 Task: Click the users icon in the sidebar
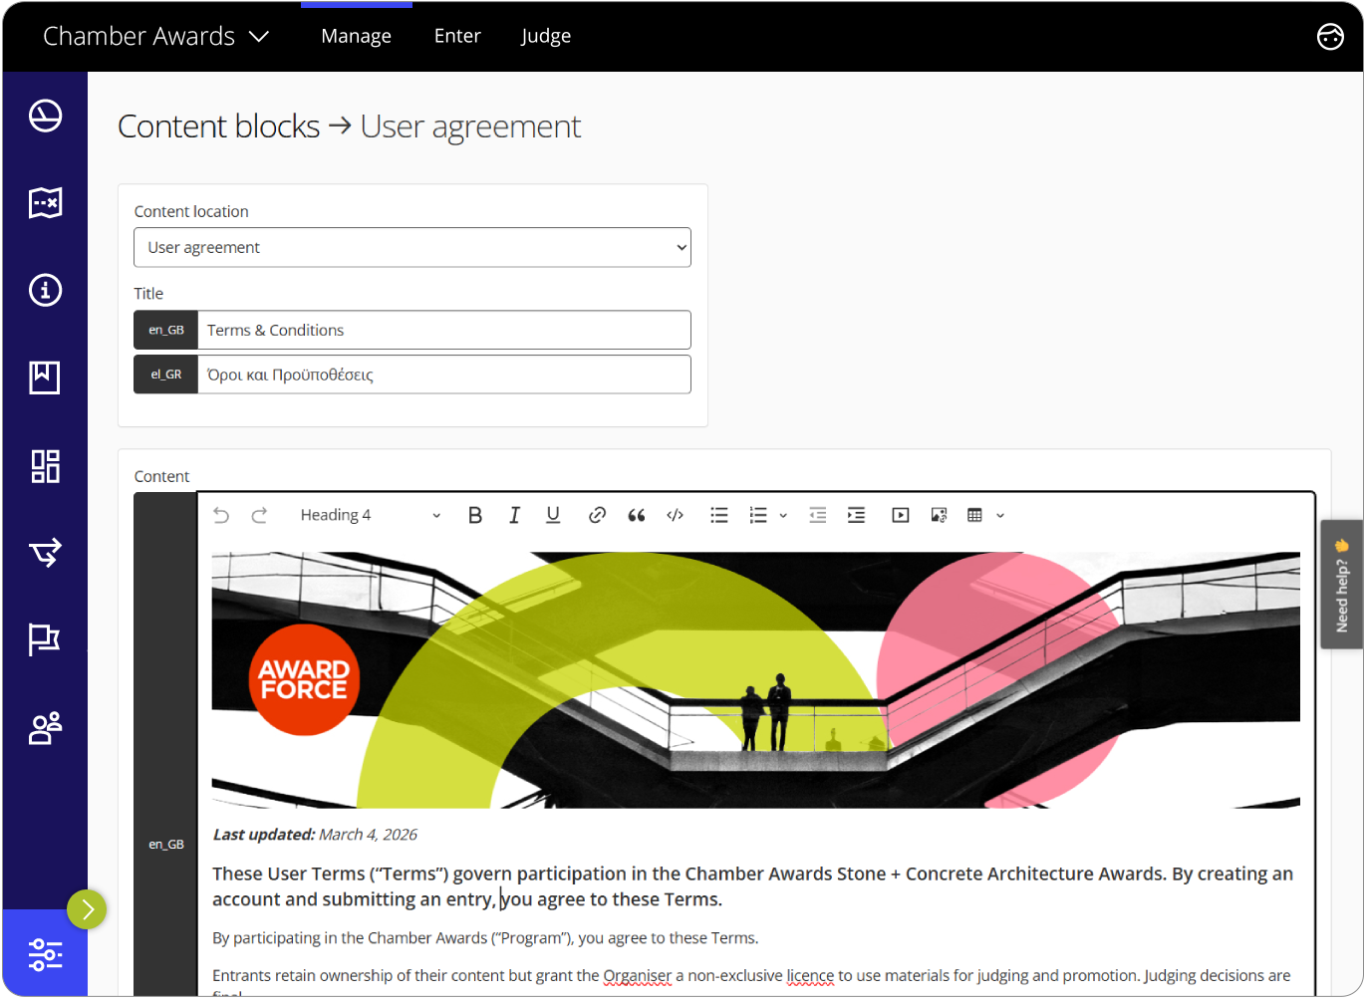[x=45, y=727]
